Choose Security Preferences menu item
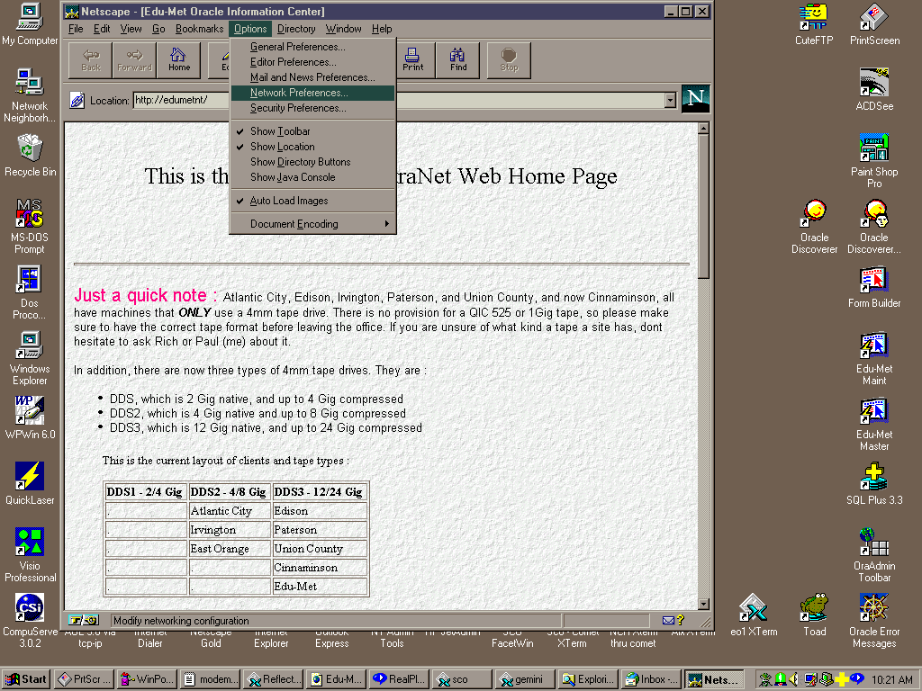Screen dimensions: 922x691 (312, 108)
